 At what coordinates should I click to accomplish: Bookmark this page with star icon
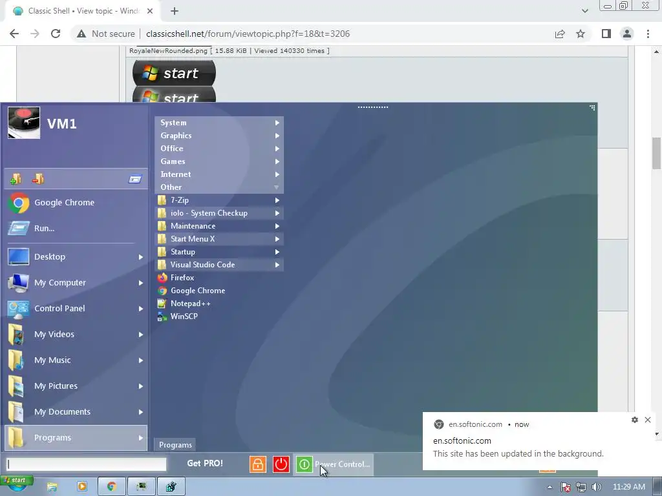(581, 34)
